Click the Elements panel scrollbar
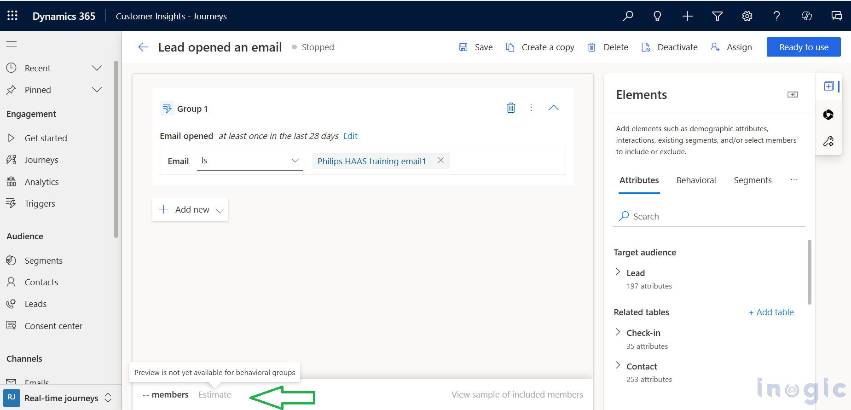The image size is (851, 410). point(810,272)
